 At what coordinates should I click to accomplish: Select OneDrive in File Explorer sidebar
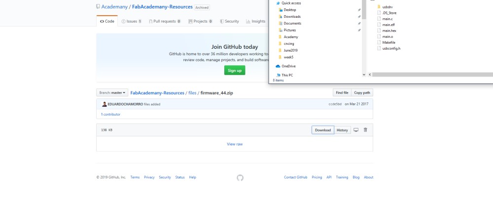point(285,66)
